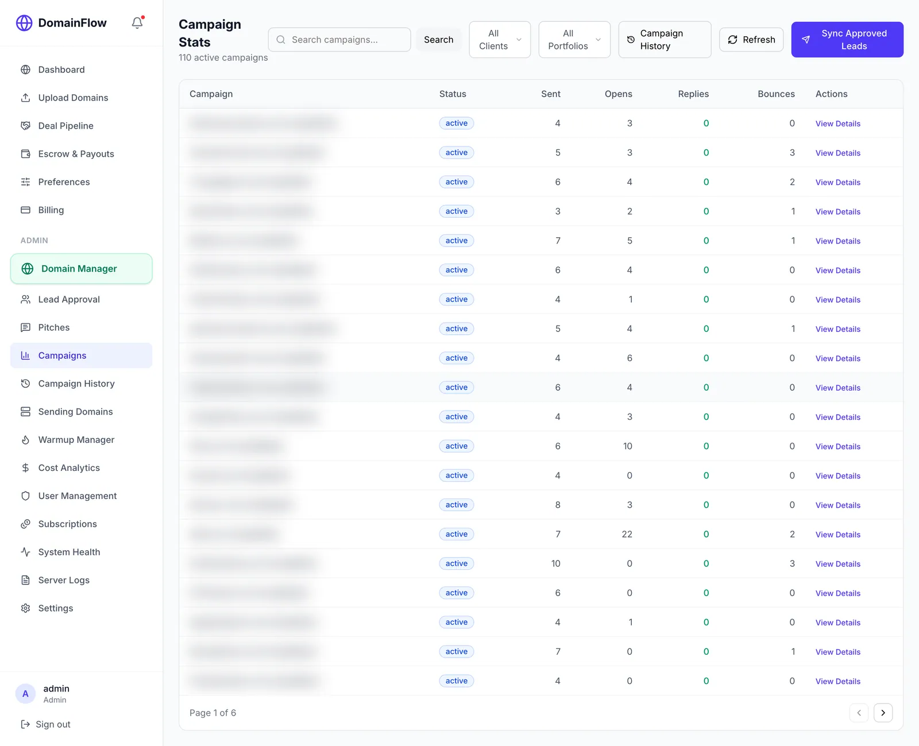Open the All Portfolios dropdown

click(574, 40)
